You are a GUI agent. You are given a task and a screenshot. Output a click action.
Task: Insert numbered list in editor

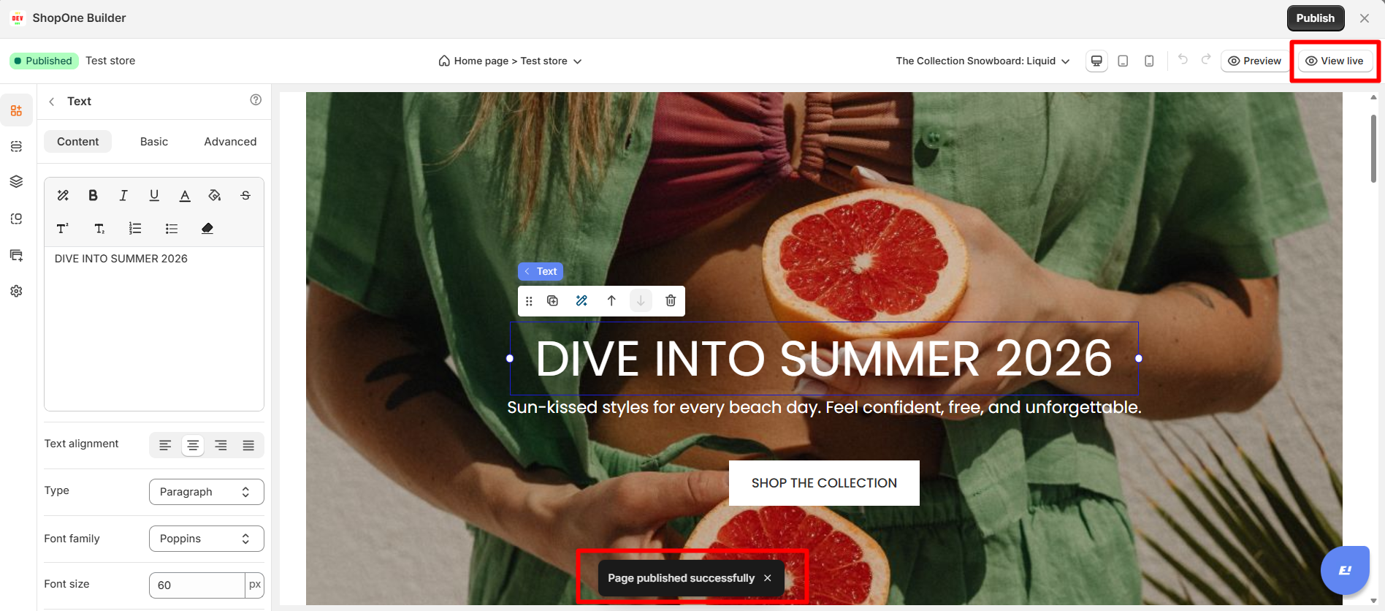tap(135, 229)
